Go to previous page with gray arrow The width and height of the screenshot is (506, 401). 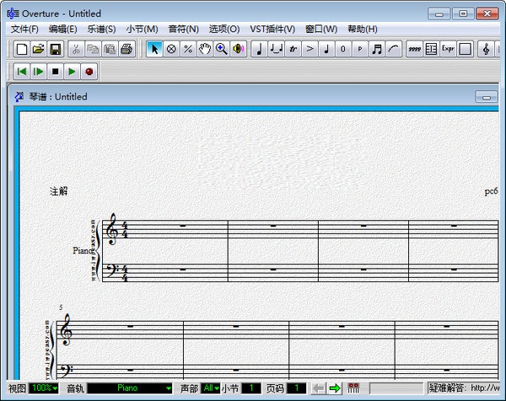tap(319, 388)
